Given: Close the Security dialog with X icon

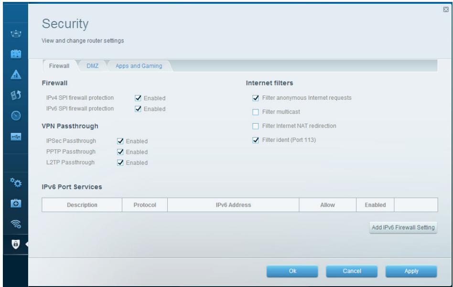Looking at the screenshot, I should click(x=446, y=10).
